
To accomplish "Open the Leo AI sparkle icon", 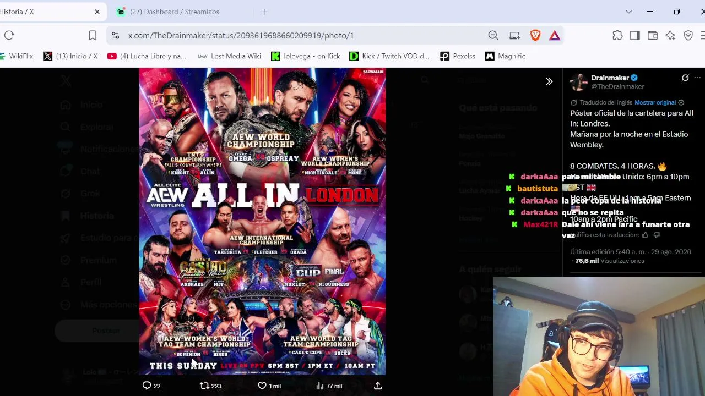I will click(670, 35).
